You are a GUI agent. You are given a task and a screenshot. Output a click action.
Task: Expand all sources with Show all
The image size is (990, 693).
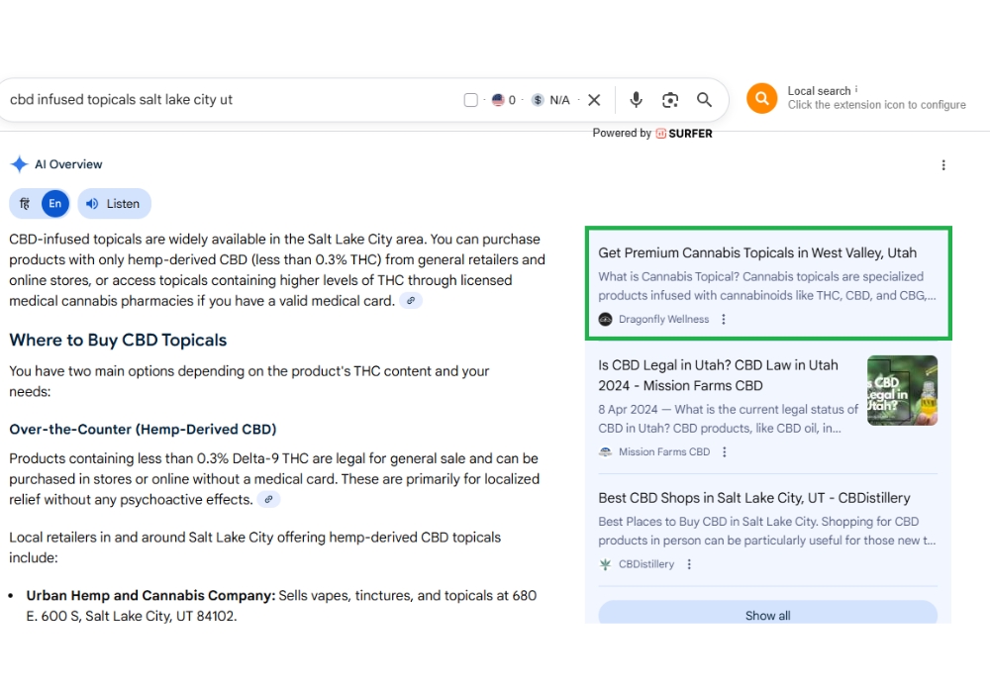[x=768, y=615]
